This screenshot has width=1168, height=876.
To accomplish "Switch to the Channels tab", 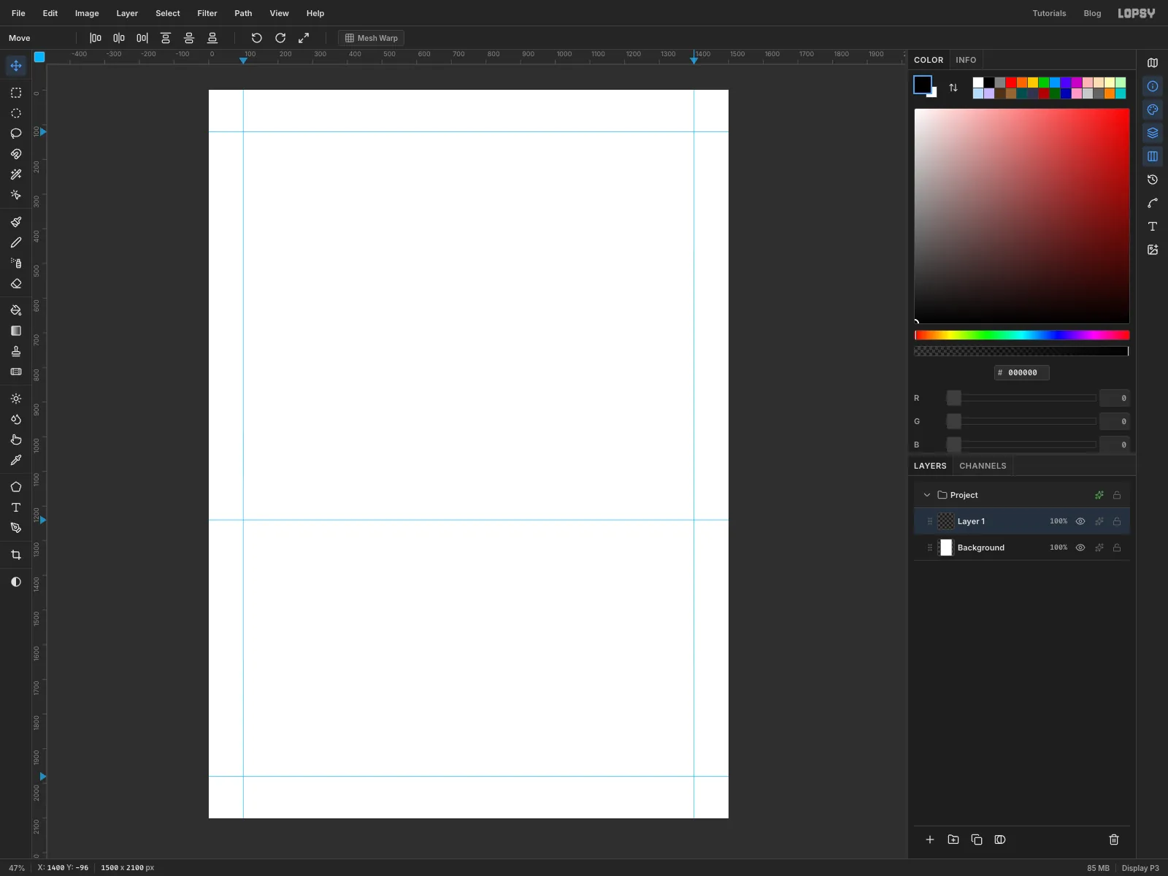I will coord(983,466).
